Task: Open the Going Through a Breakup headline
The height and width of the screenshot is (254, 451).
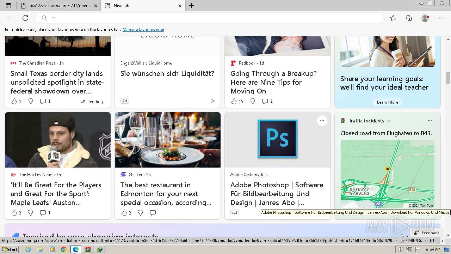Action: [x=273, y=82]
